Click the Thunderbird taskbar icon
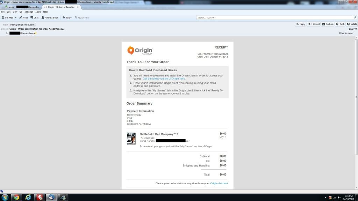 tap(51, 198)
